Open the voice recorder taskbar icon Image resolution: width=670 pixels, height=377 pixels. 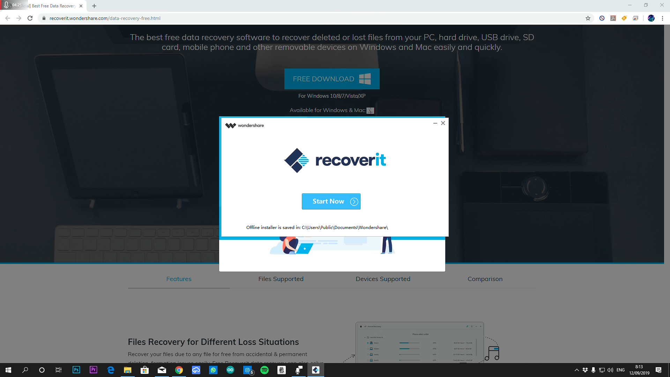pos(299,370)
